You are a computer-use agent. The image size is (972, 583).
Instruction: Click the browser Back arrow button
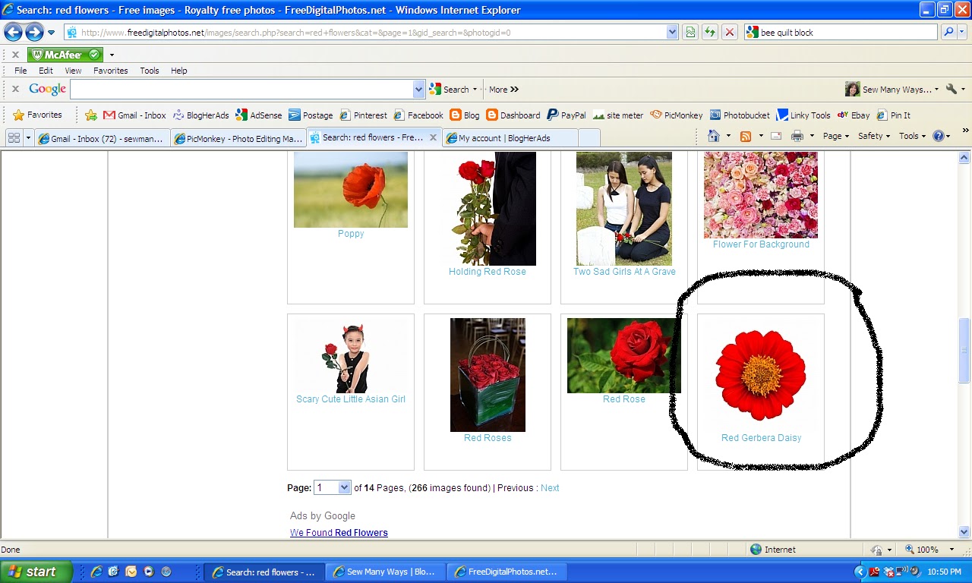[13, 32]
